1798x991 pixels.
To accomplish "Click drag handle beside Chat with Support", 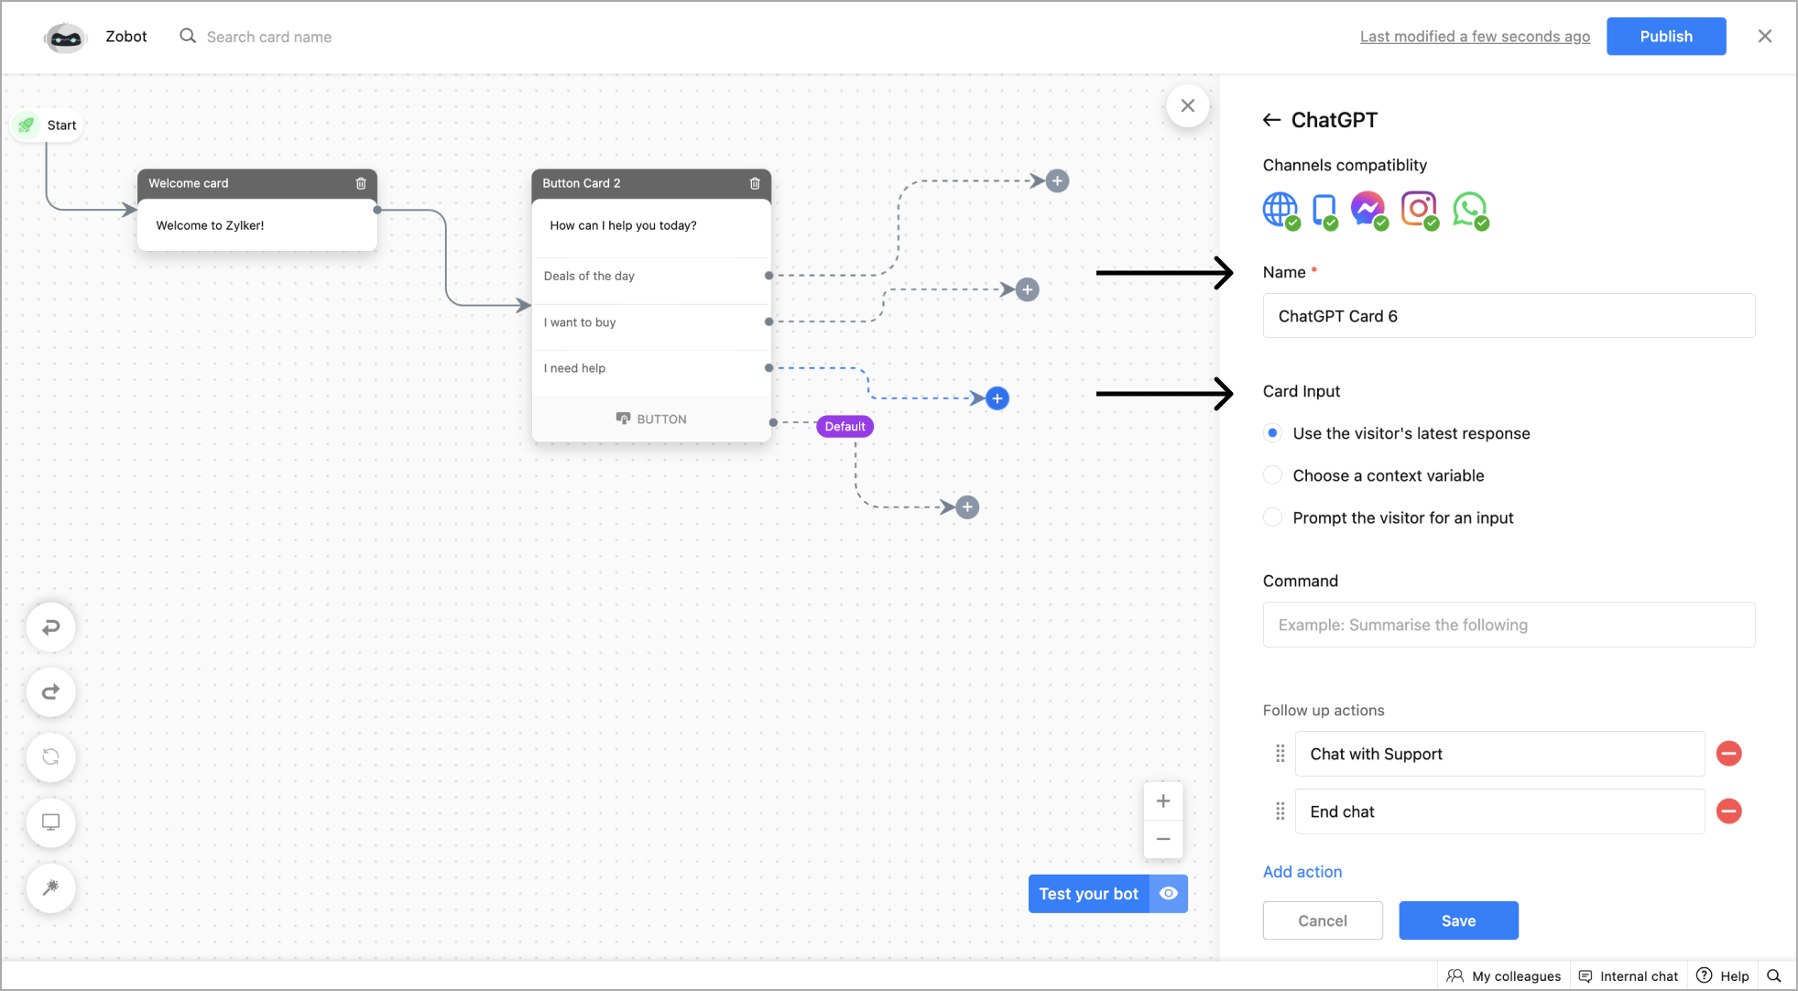I will pos(1280,754).
